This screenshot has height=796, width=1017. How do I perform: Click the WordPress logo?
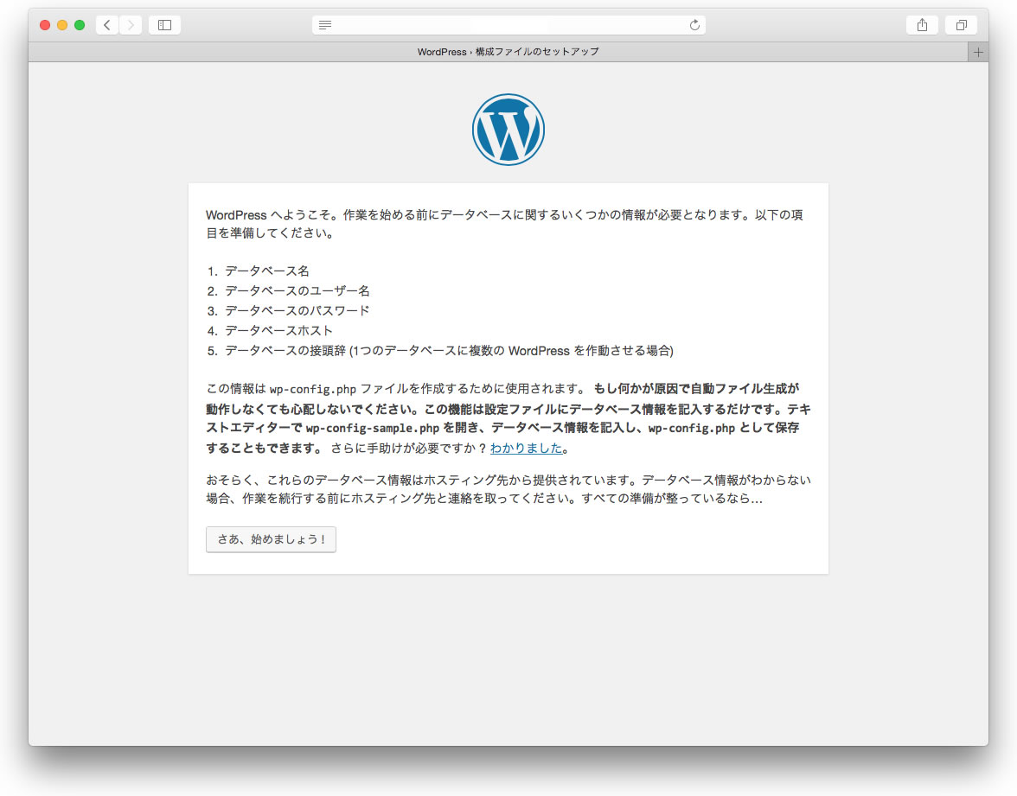pyautogui.click(x=508, y=130)
